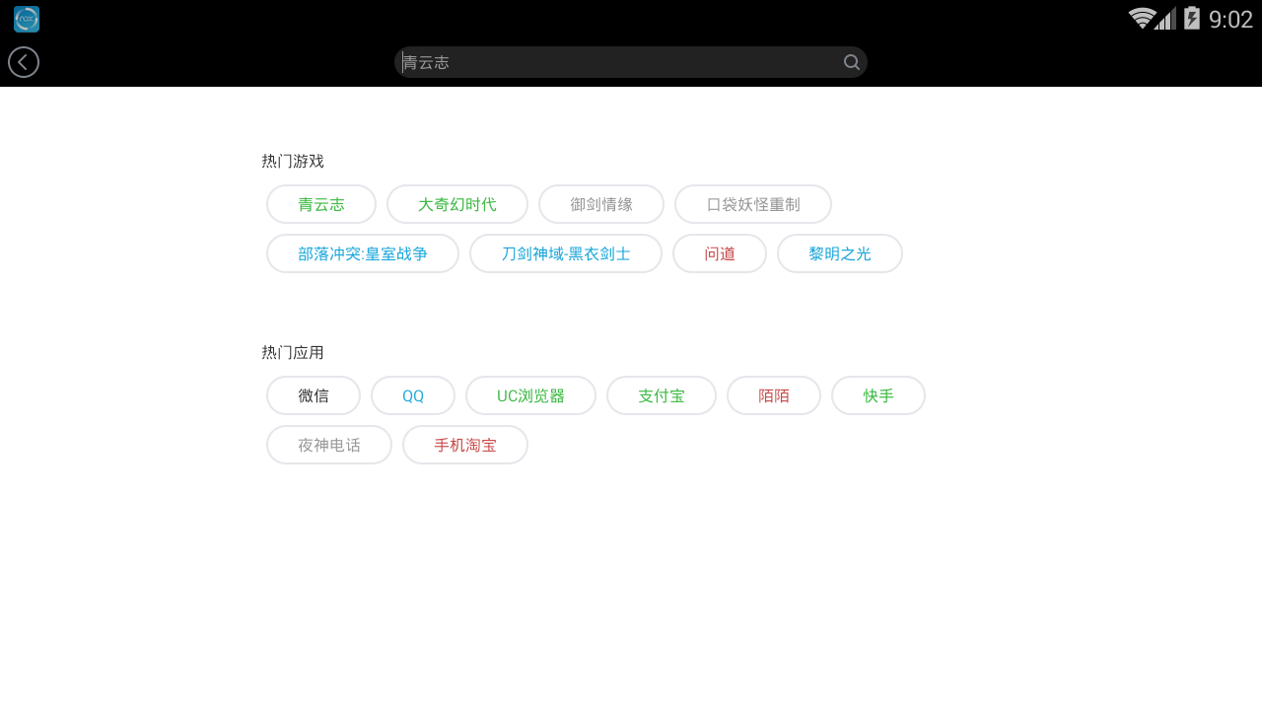This screenshot has width=1262, height=710.
Task: Choose the 支付宝 app tag
Action: [662, 395]
